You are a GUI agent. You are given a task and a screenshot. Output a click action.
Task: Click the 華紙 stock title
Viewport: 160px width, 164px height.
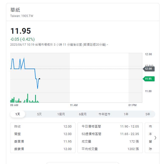point(15,10)
